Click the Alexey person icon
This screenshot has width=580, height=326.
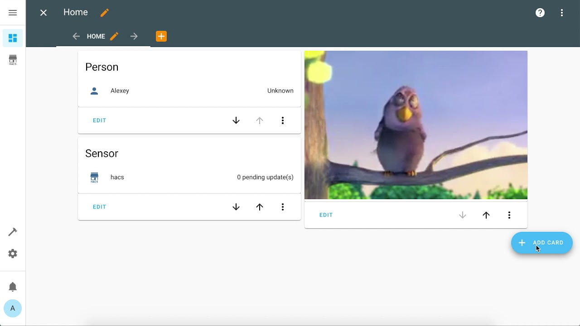coord(94,91)
